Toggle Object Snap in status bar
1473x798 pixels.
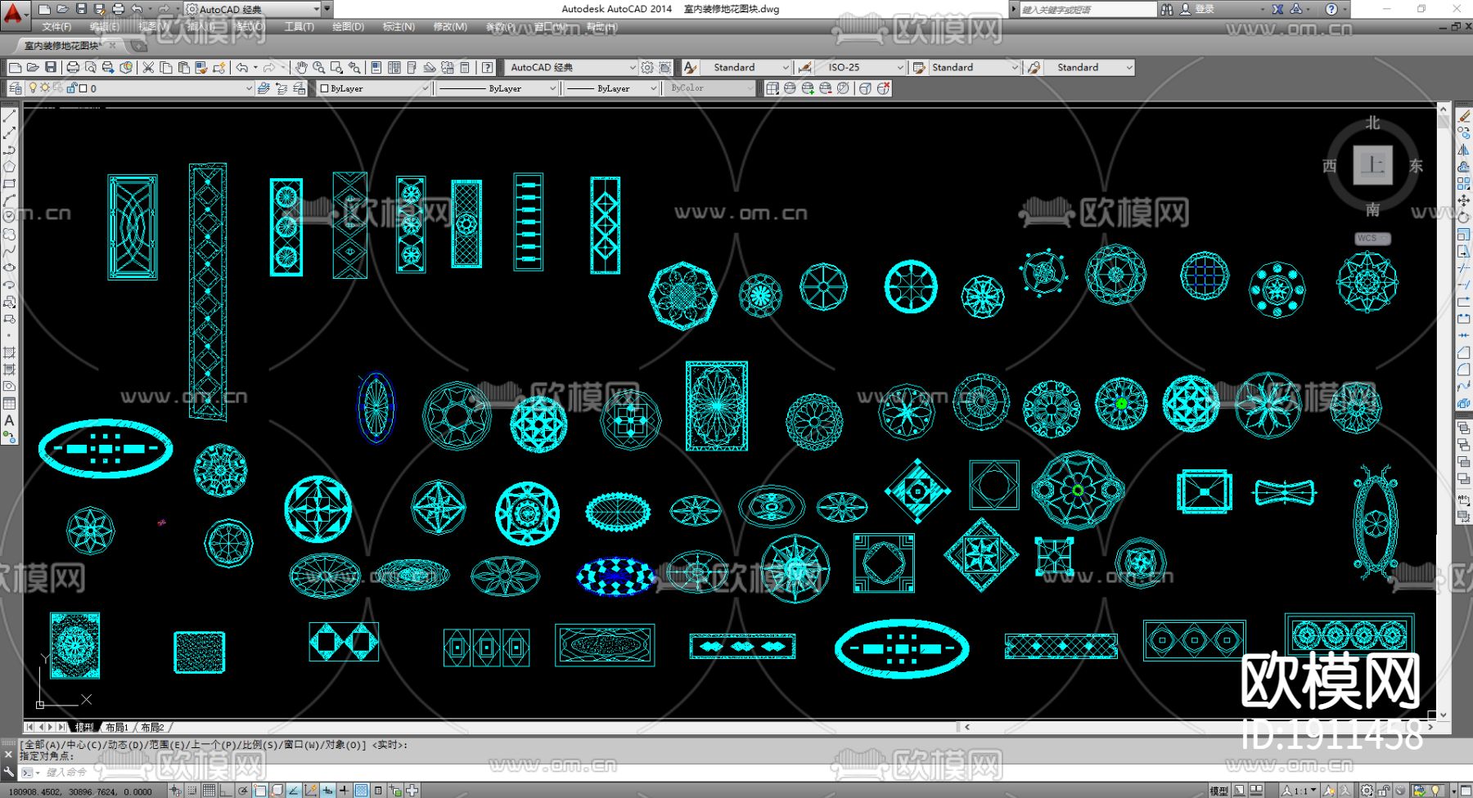point(259,791)
